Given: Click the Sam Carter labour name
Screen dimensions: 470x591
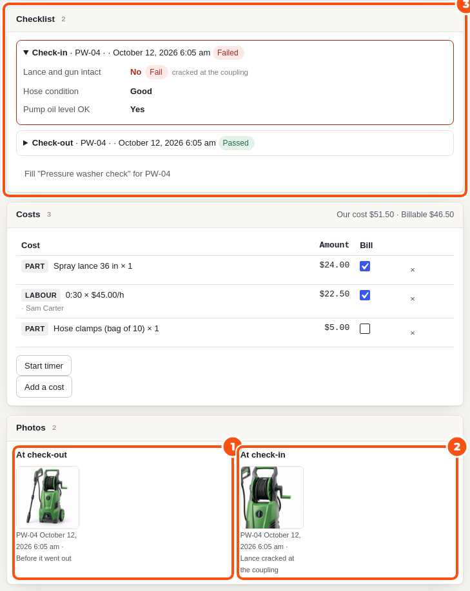Looking at the screenshot, I should [44, 308].
